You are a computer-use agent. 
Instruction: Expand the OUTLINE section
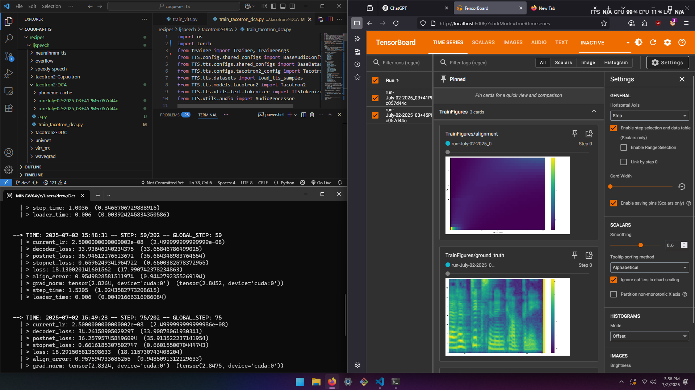[x=33, y=167]
